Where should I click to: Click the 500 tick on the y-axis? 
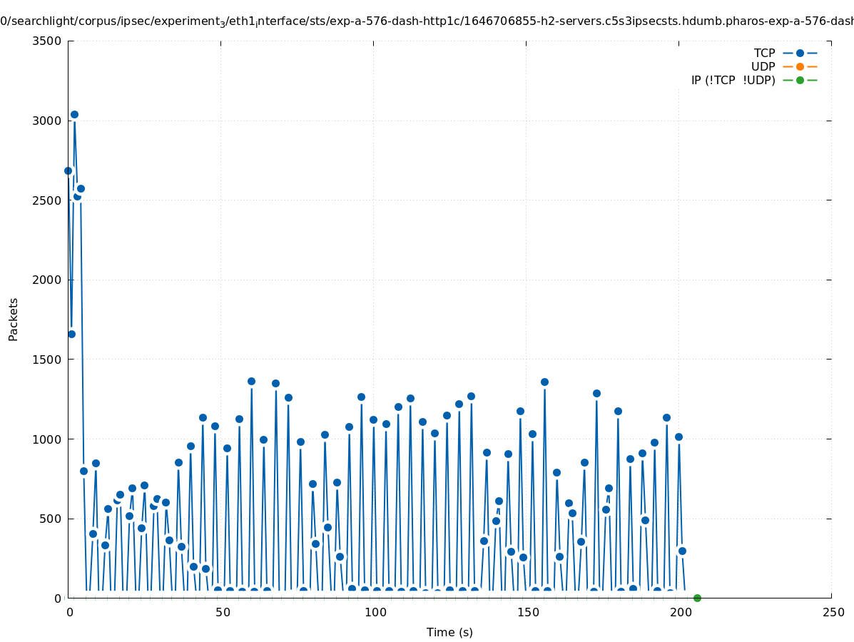coord(50,519)
